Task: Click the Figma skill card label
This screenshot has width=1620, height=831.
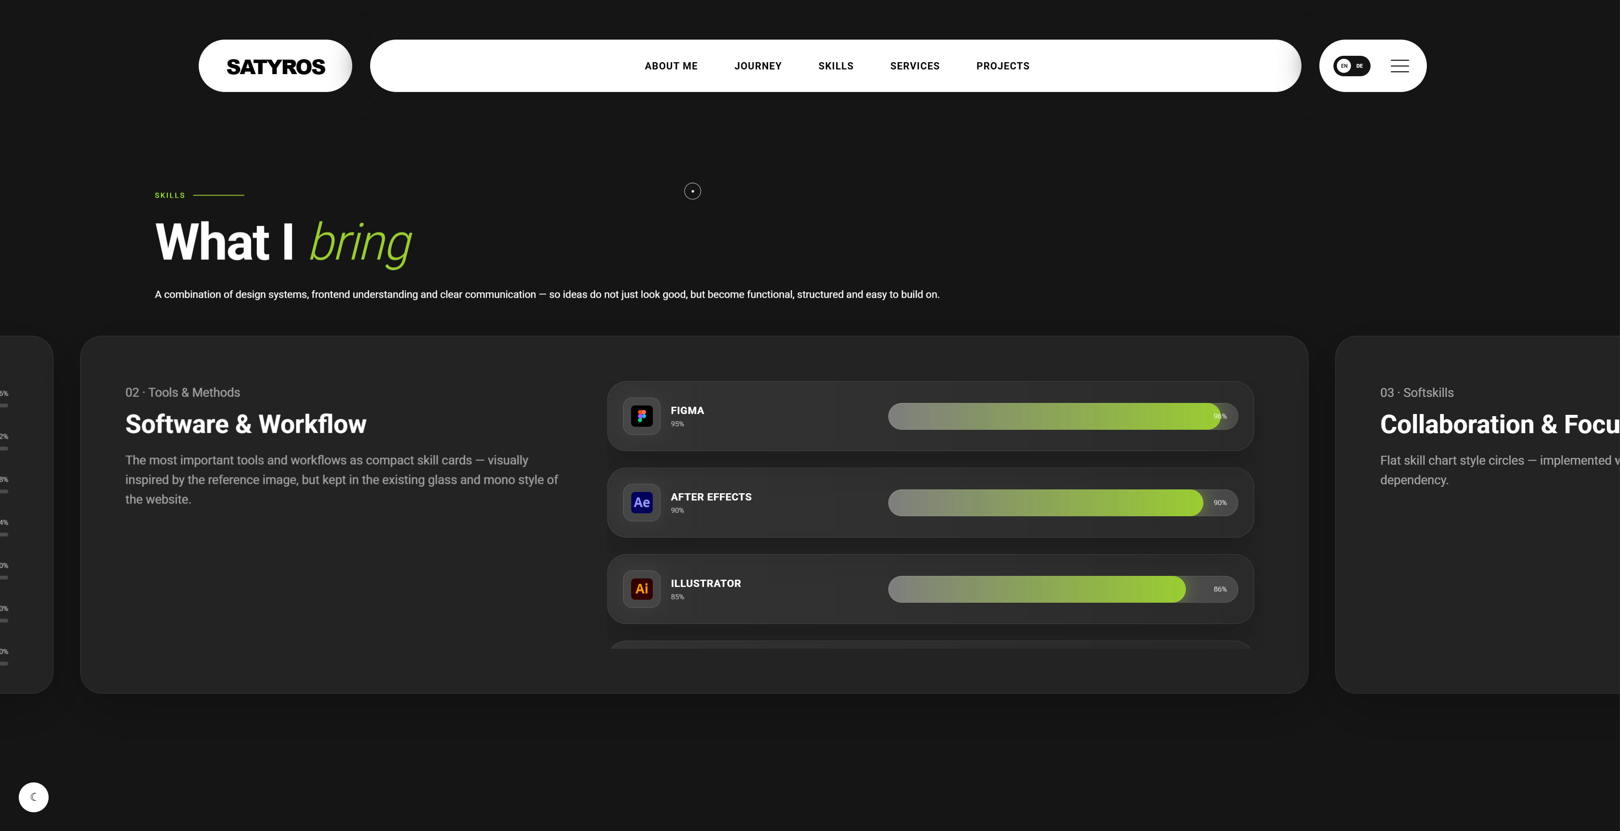Action: point(687,410)
